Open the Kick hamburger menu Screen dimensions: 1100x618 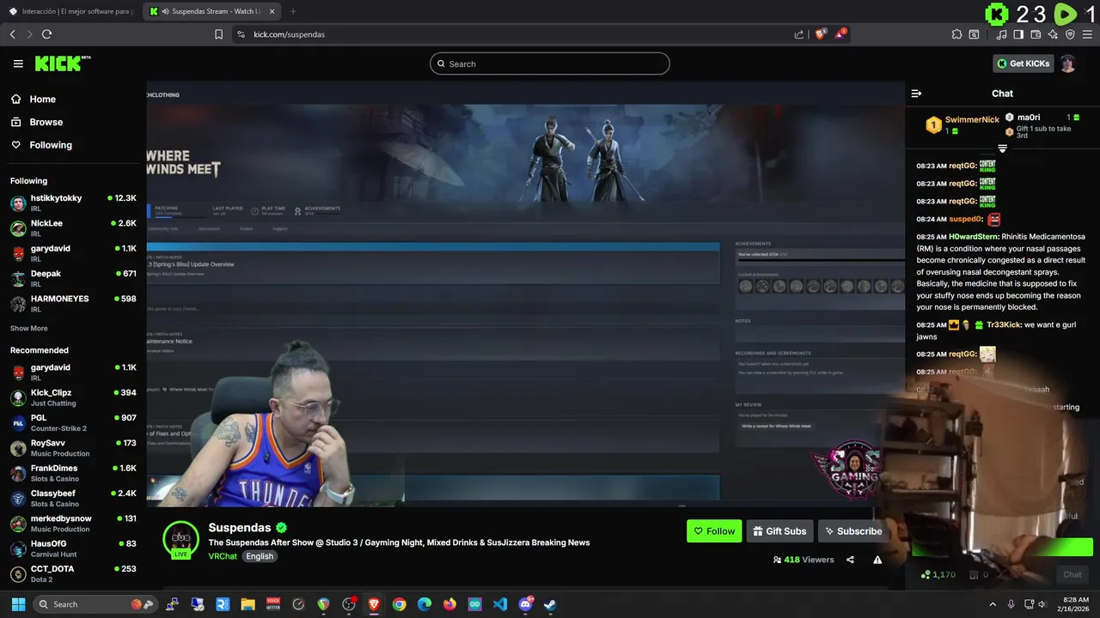[18, 64]
